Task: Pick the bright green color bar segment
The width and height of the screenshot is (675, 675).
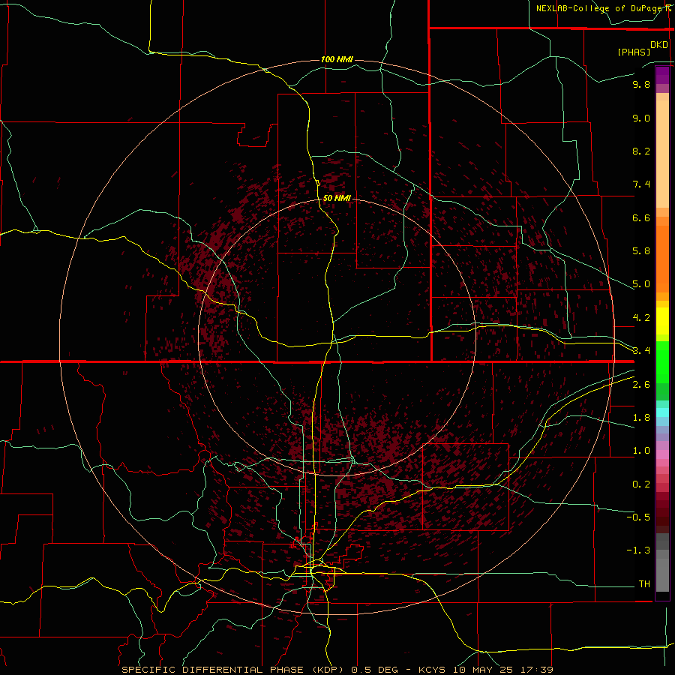Action: [x=662, y=362]
